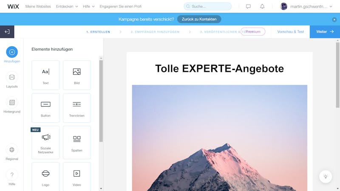This screenshot has width=340, height=191.
Task: Open the Regional globe icon
Action: 12,150
